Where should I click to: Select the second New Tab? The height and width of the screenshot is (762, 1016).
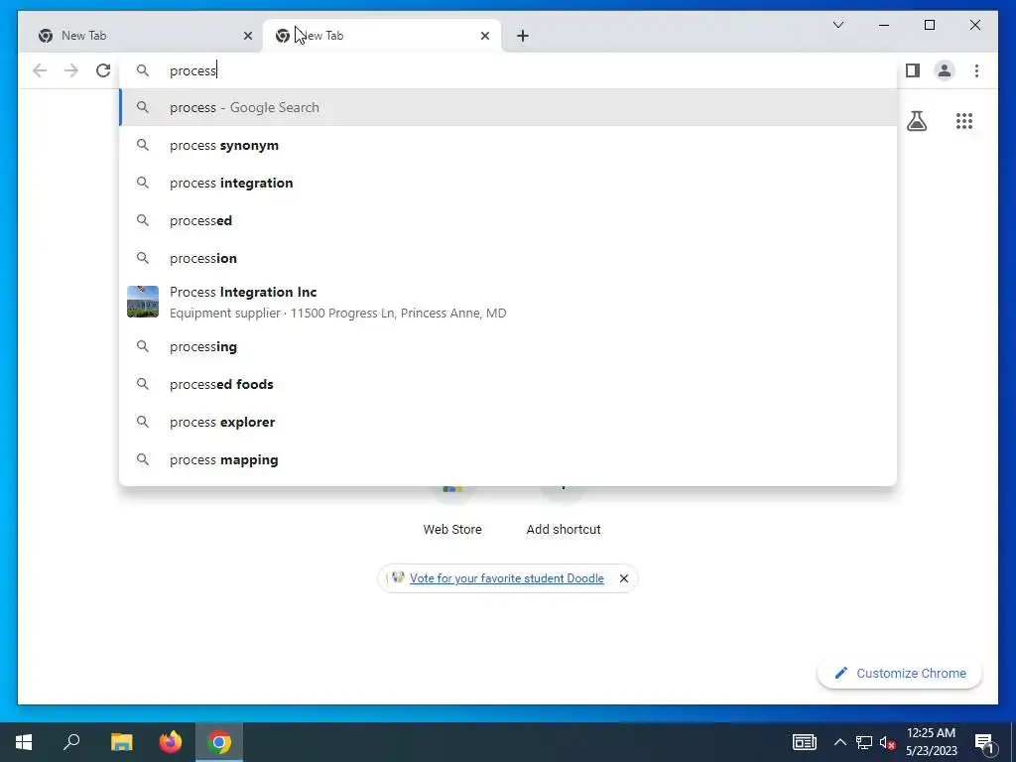coord(382,36)
